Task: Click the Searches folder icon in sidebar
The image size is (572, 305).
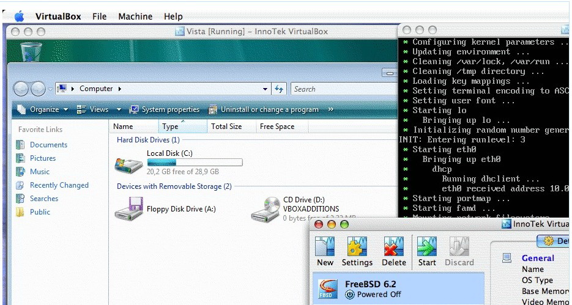Action: 20,199
